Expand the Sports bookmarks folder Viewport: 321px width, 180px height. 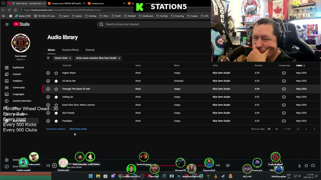[64, 16]
